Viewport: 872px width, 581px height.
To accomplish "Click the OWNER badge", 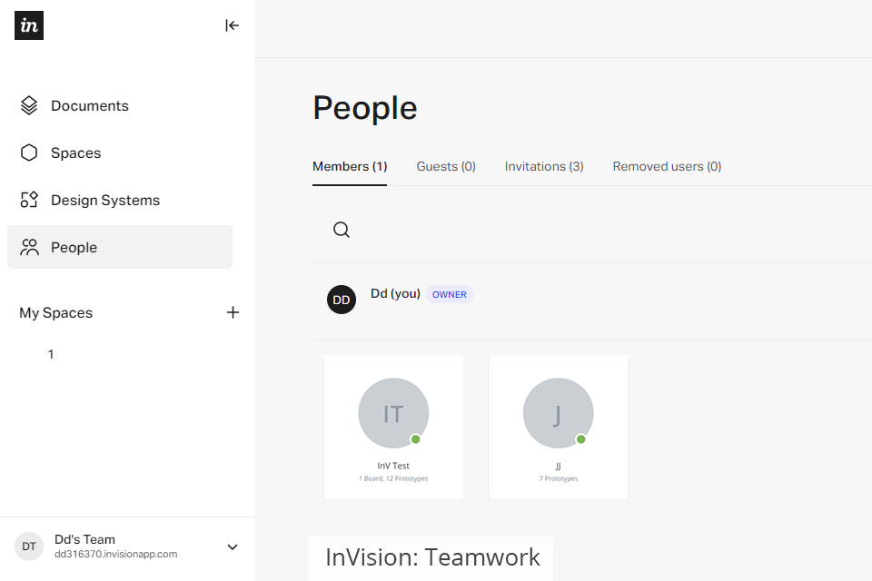I will (450, 295).
